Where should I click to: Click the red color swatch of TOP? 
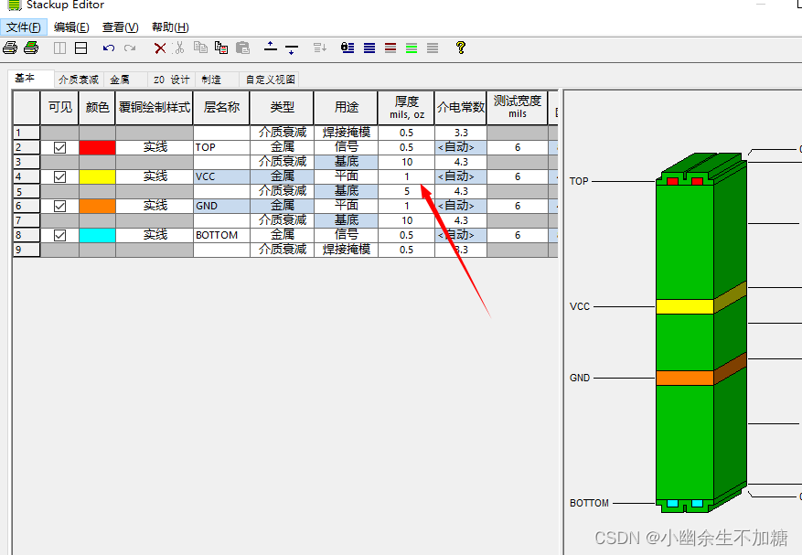(97, 148)
